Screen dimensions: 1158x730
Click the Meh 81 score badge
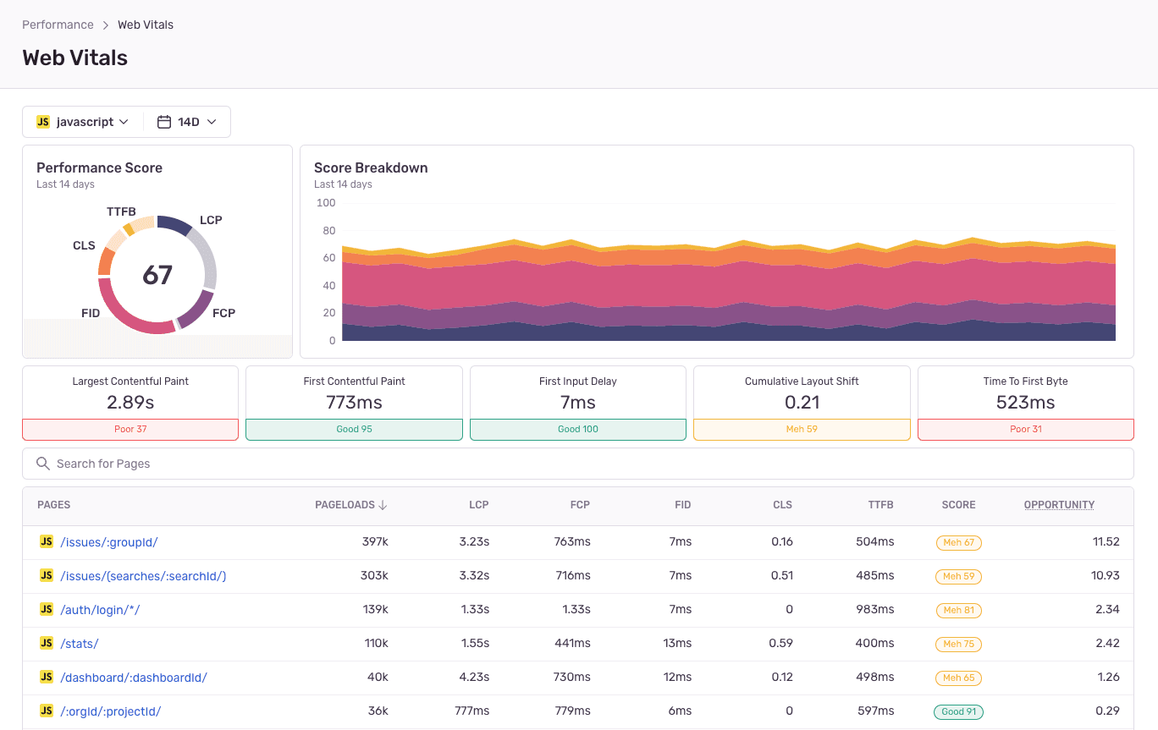pos(958,610)
